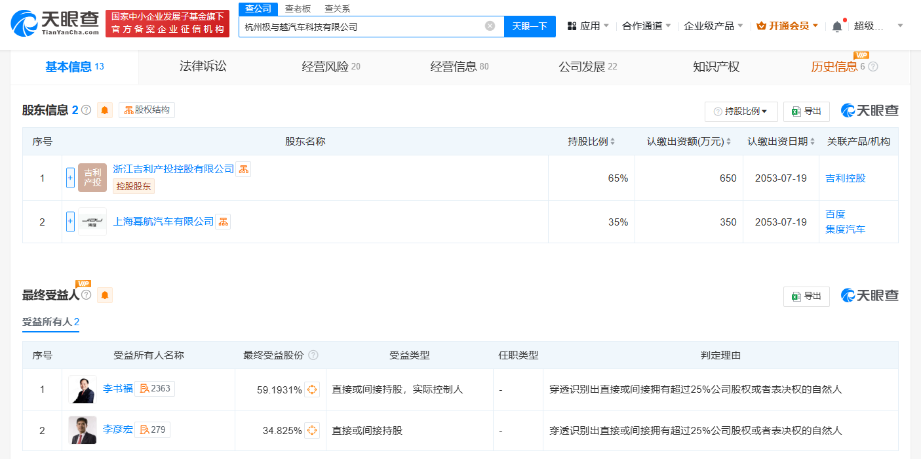This screenshot has width=921, height=459.
Task: Open 上海幂航汽车有限公司 link
Action: click(163, 222)
